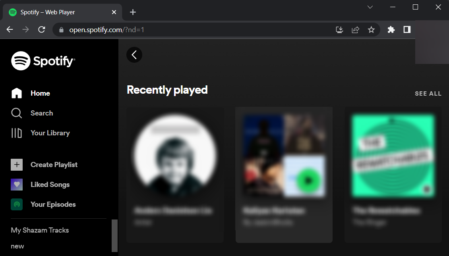Image resolution: width=449 pixels, height=256 pixels.
Task: Click SEE ALL next to Recently played
Action: coord(428,93)
